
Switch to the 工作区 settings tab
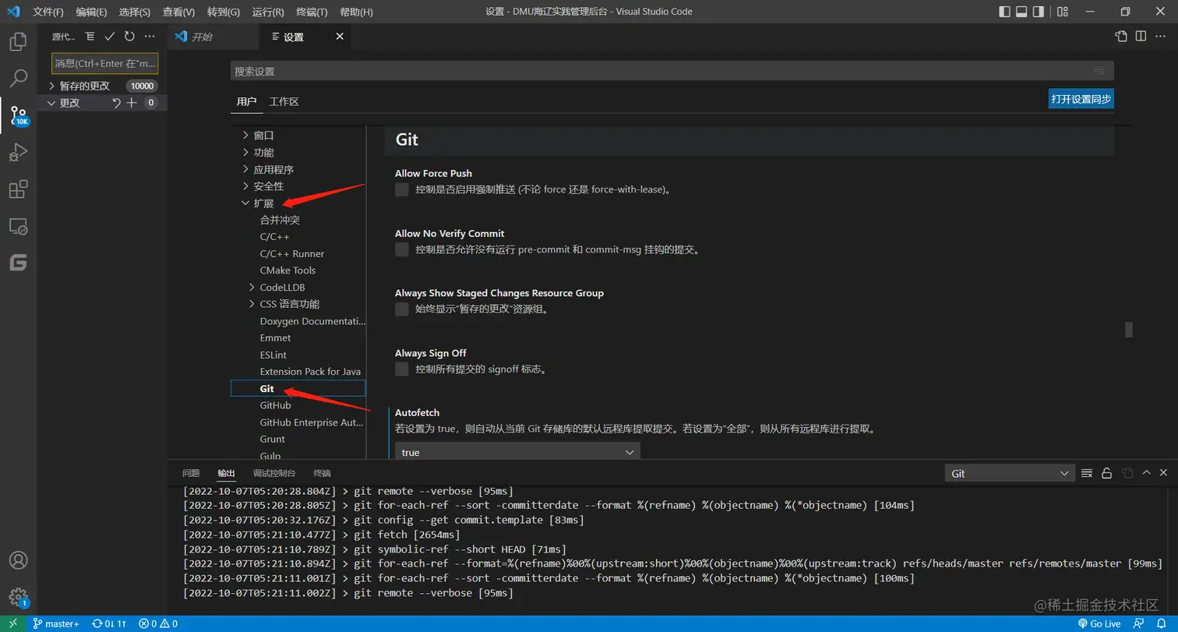pyautogui.click(x=284, y=102)
